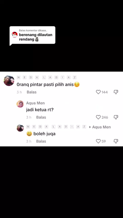Open NEDA LADIAZ top comment avatar

pos(9,81)
